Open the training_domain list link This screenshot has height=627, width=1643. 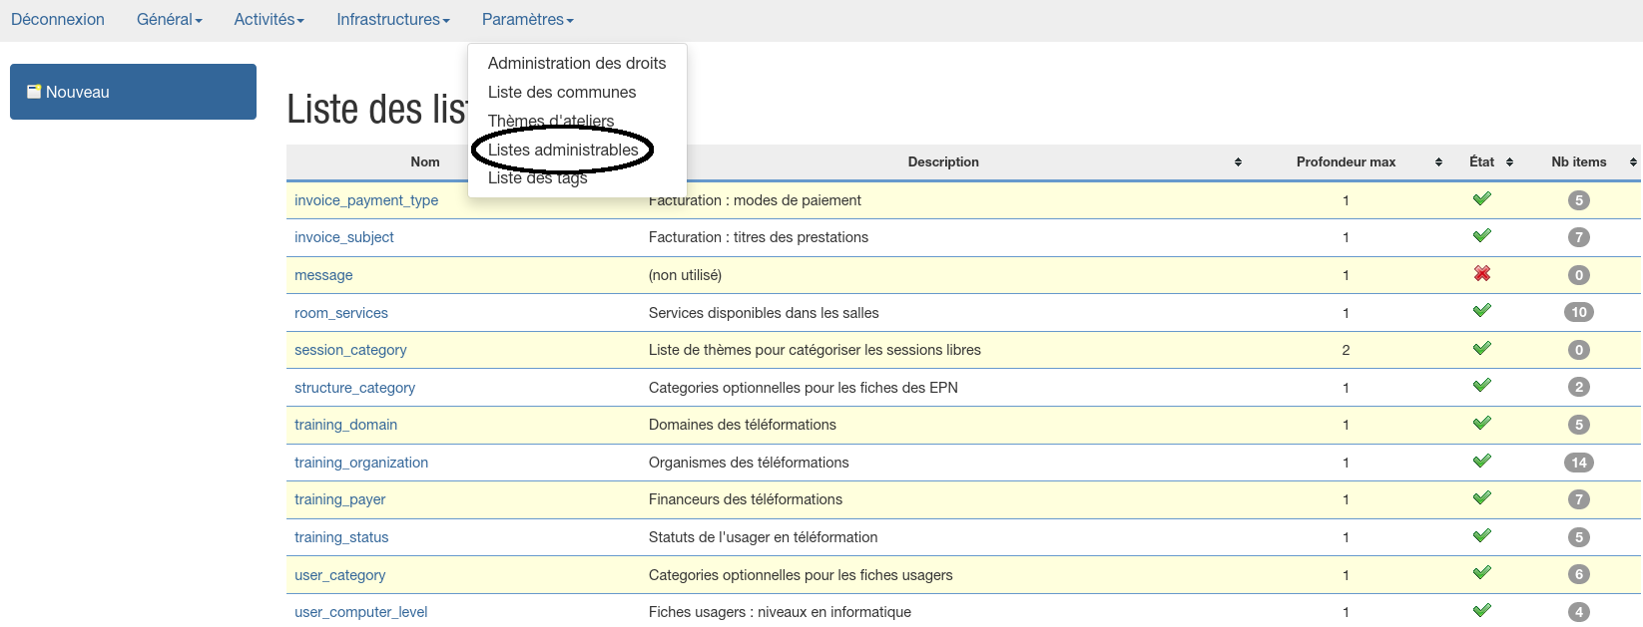pos(345,425)
